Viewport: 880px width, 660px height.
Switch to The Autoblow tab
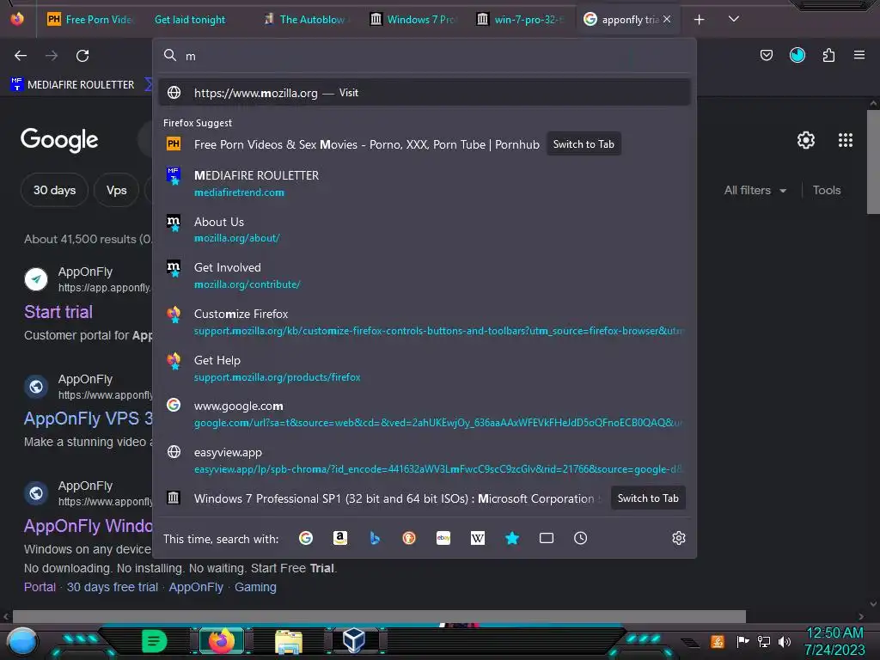[306, 20]
